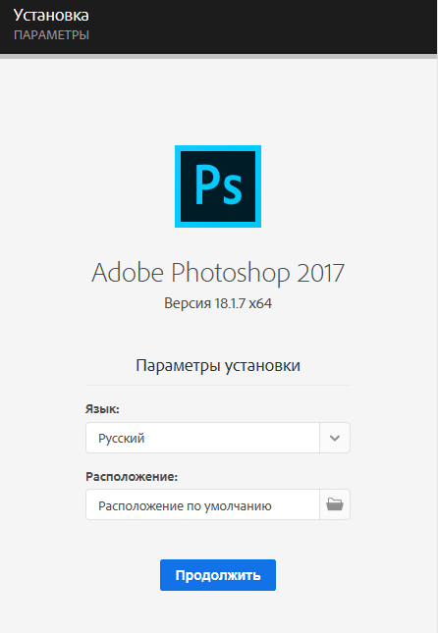Click the Язык: field label

[x=102, y=409]
